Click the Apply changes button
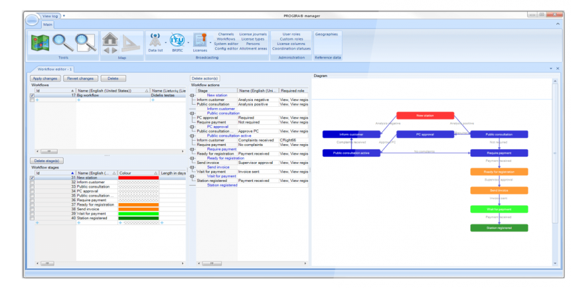The width and height of the screenshot is (571, 288). (x=45, y=78)
